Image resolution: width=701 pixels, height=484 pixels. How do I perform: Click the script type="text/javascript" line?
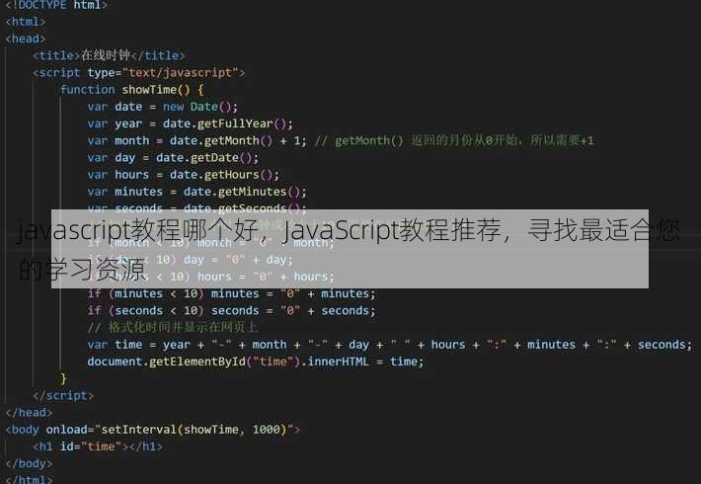138,72
